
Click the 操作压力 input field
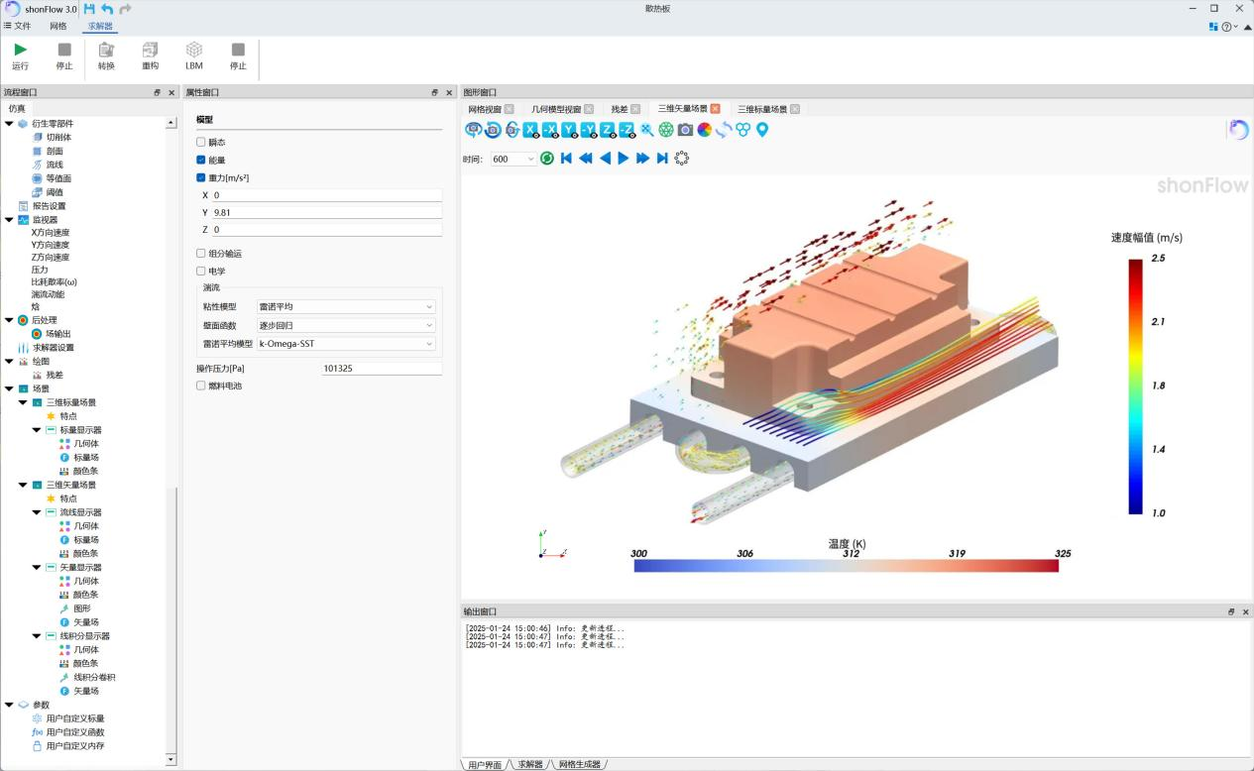(x=382, y=368)
